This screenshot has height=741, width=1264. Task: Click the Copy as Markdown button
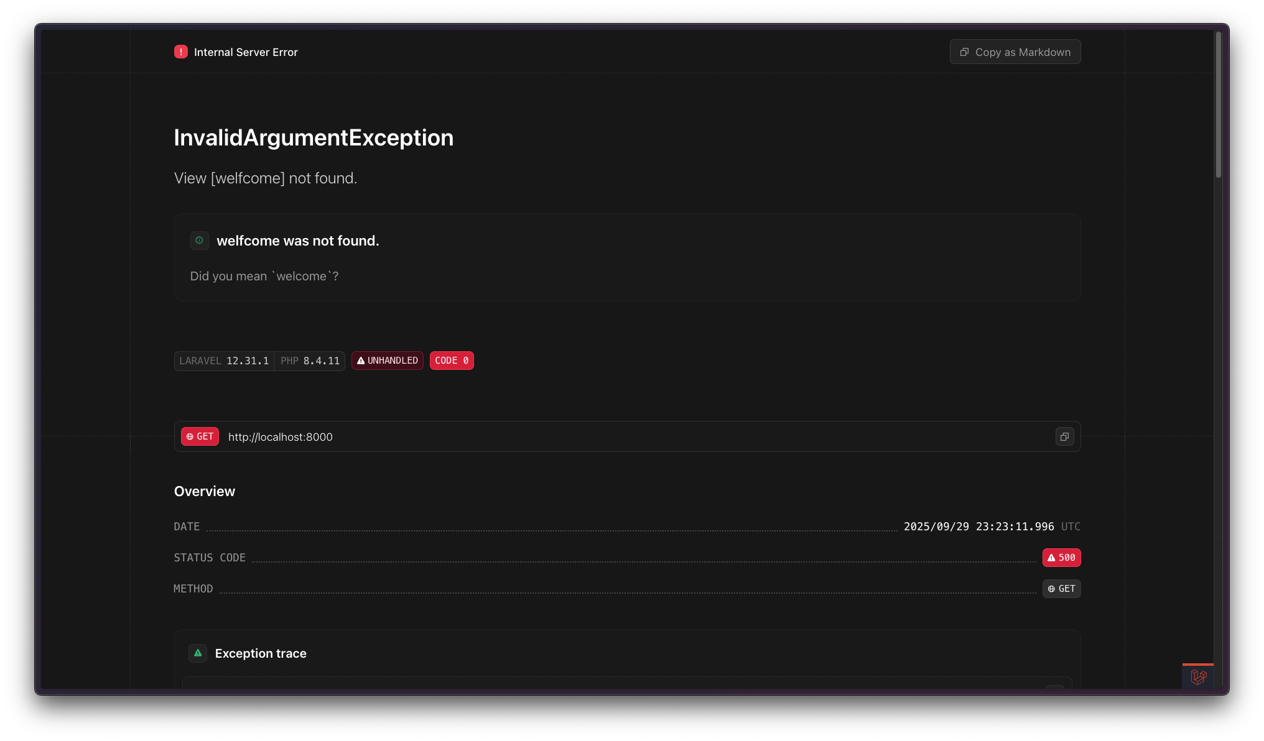tap(1015, 52)
